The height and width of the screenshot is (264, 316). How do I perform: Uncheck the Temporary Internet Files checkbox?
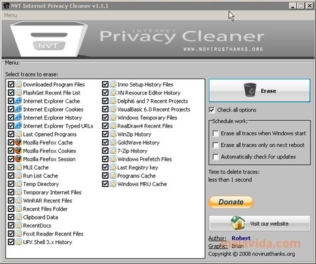click(11, 192)
